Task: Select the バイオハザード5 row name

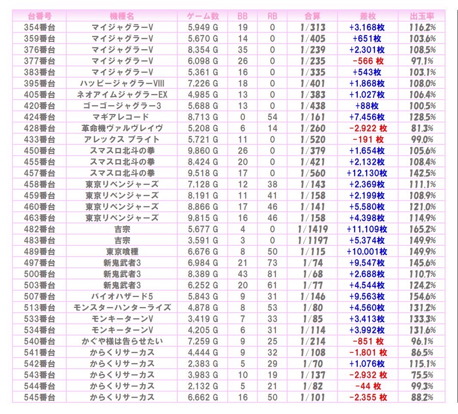Action: point(122,296)
